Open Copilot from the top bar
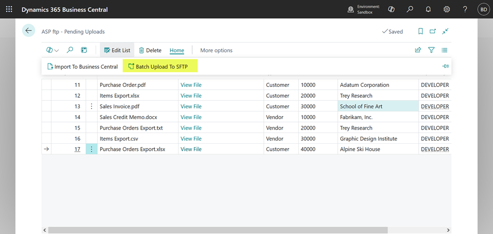The width and height of the screenshot is (493, 234). click(x=391, y=10)
